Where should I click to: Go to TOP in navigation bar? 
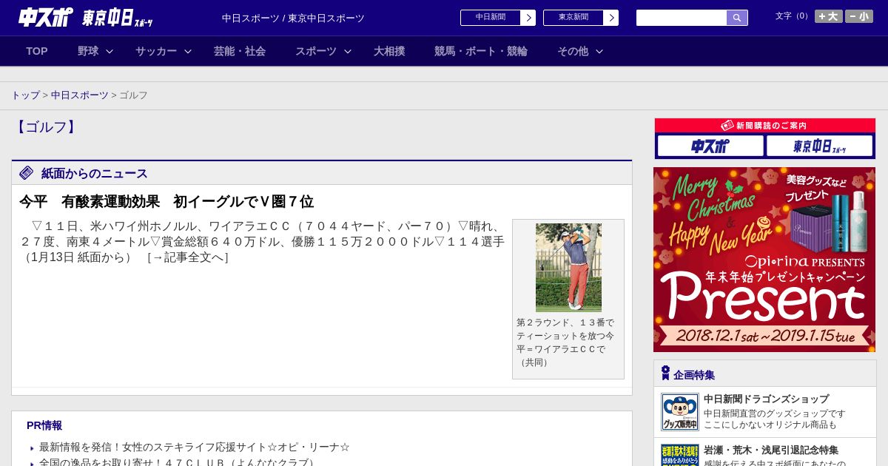tap(37, 51)
